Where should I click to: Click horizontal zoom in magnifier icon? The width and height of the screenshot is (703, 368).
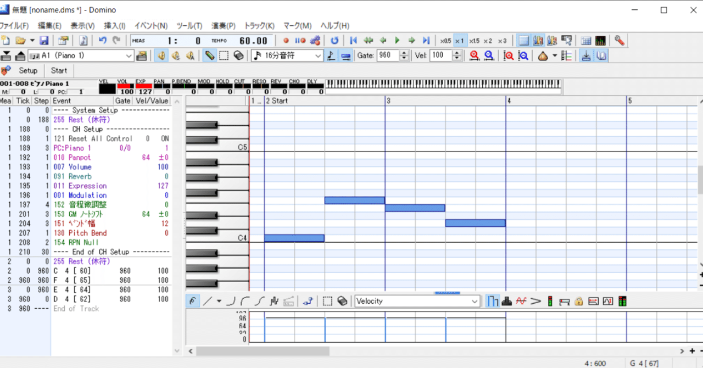[x=474, y=55]
